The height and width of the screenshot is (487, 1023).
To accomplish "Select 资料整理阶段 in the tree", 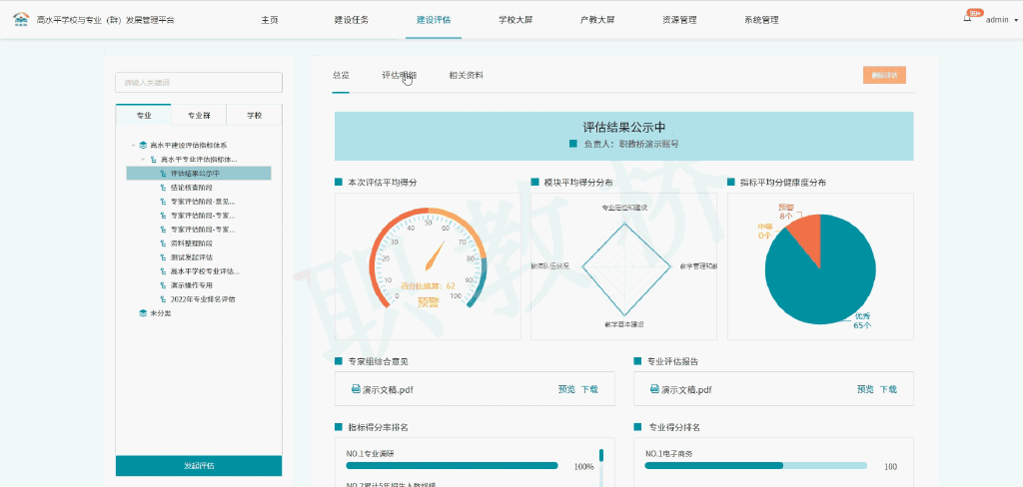I will coord(191,243).
